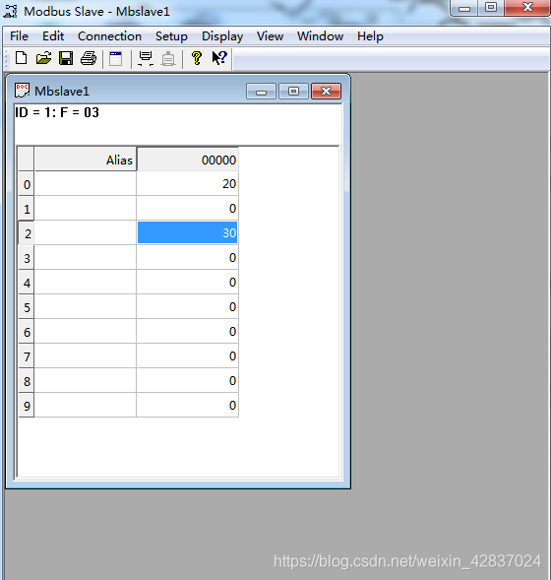Click the Disconnect toolbar icon
Image resolution: width=551 pixels, height=580 pixels.
click(168, 59)
